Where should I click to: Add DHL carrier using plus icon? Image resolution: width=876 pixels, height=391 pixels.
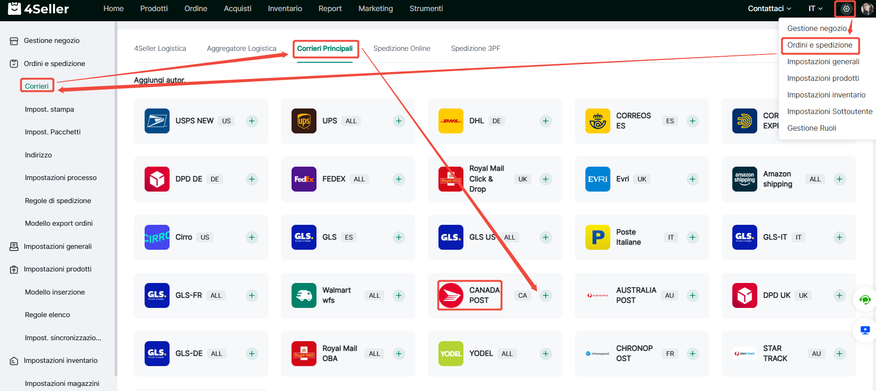[x=546, y=121]
